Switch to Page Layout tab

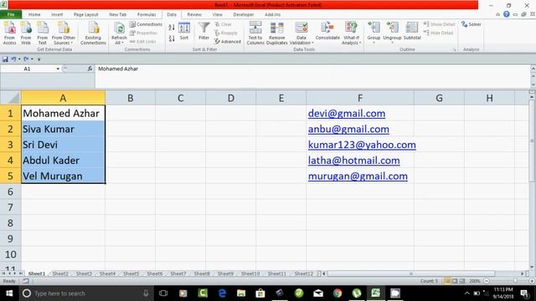[x=85, y=14]
